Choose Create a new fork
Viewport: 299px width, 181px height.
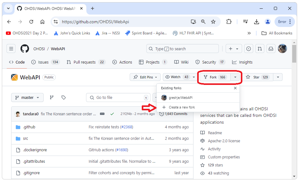click(x=198, y=107)
